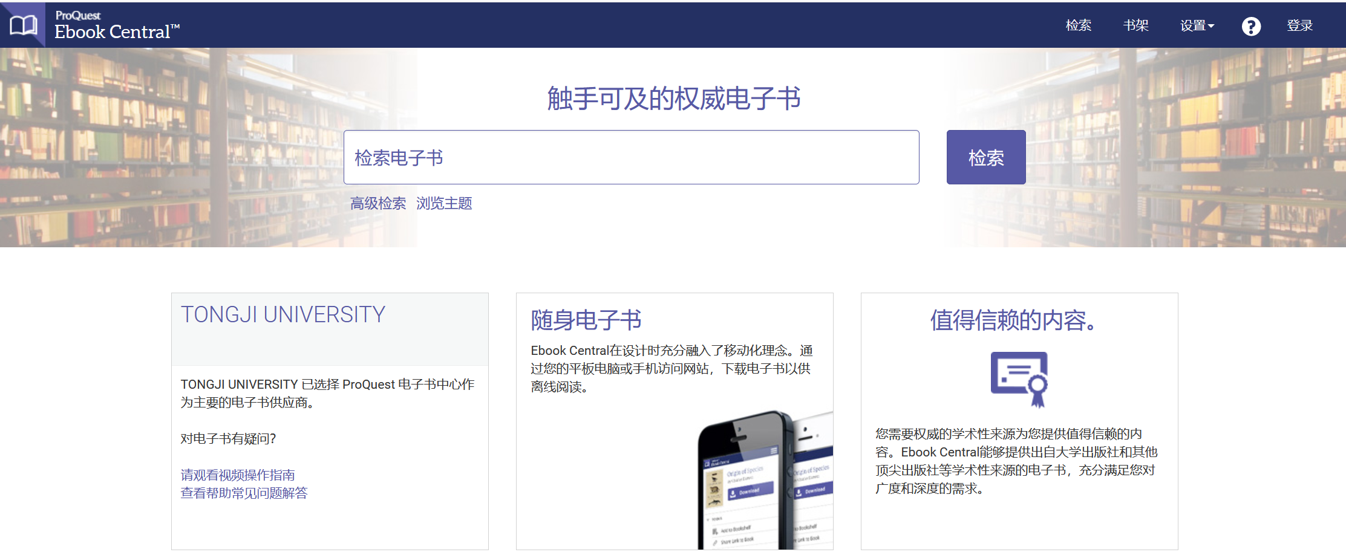The image size is (1346, 555).
Task: Click 登录 to sign in
Action: click(x=1300, y=25)
